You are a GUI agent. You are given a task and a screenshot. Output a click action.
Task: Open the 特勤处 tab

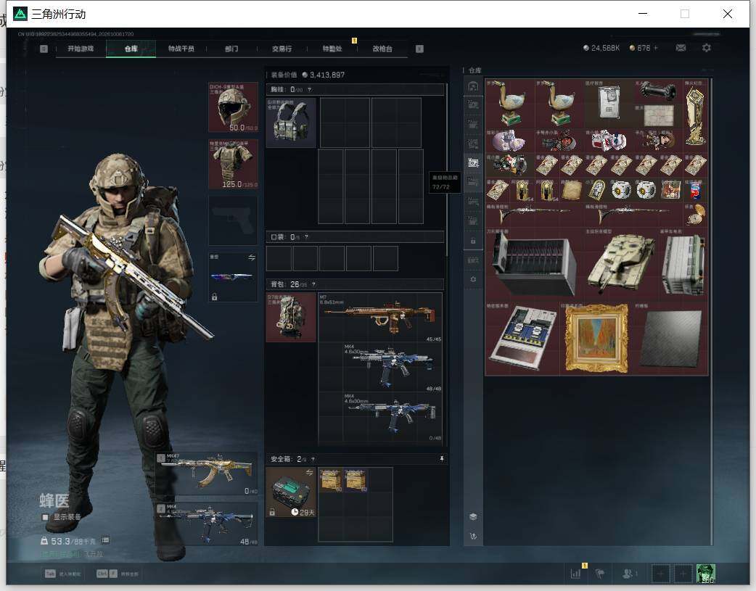coord(332,49)
